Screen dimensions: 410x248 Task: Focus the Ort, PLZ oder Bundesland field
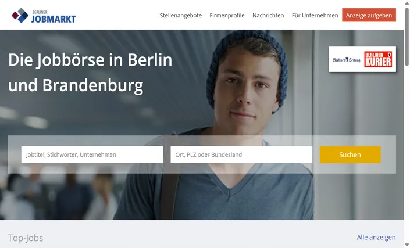(x=241, y=154)
